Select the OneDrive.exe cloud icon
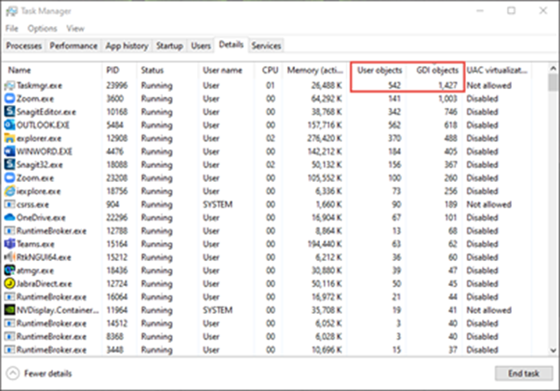Image resolution: width=560 pixels, height=391 pixels. click(x=11, y=216)
